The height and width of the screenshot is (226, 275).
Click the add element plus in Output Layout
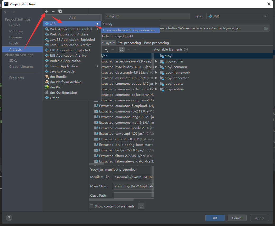[x=106, y=50]
